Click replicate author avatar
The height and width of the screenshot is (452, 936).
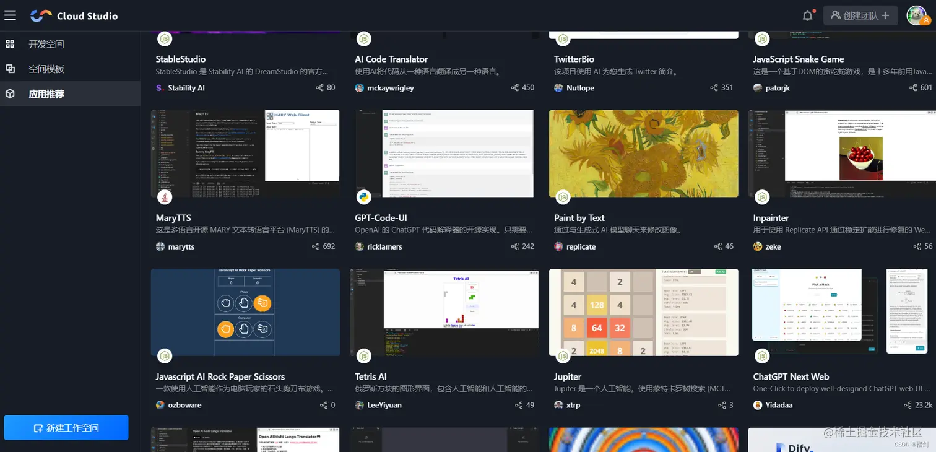point(558,246)
